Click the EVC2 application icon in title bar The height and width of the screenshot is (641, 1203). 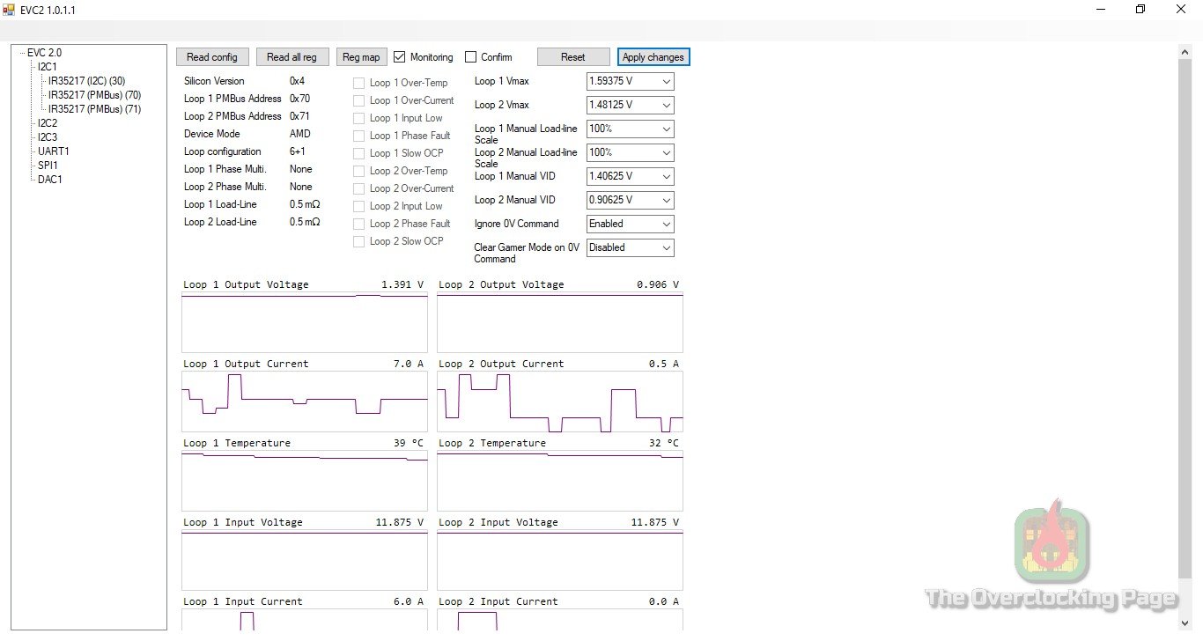tap(9, 10)
